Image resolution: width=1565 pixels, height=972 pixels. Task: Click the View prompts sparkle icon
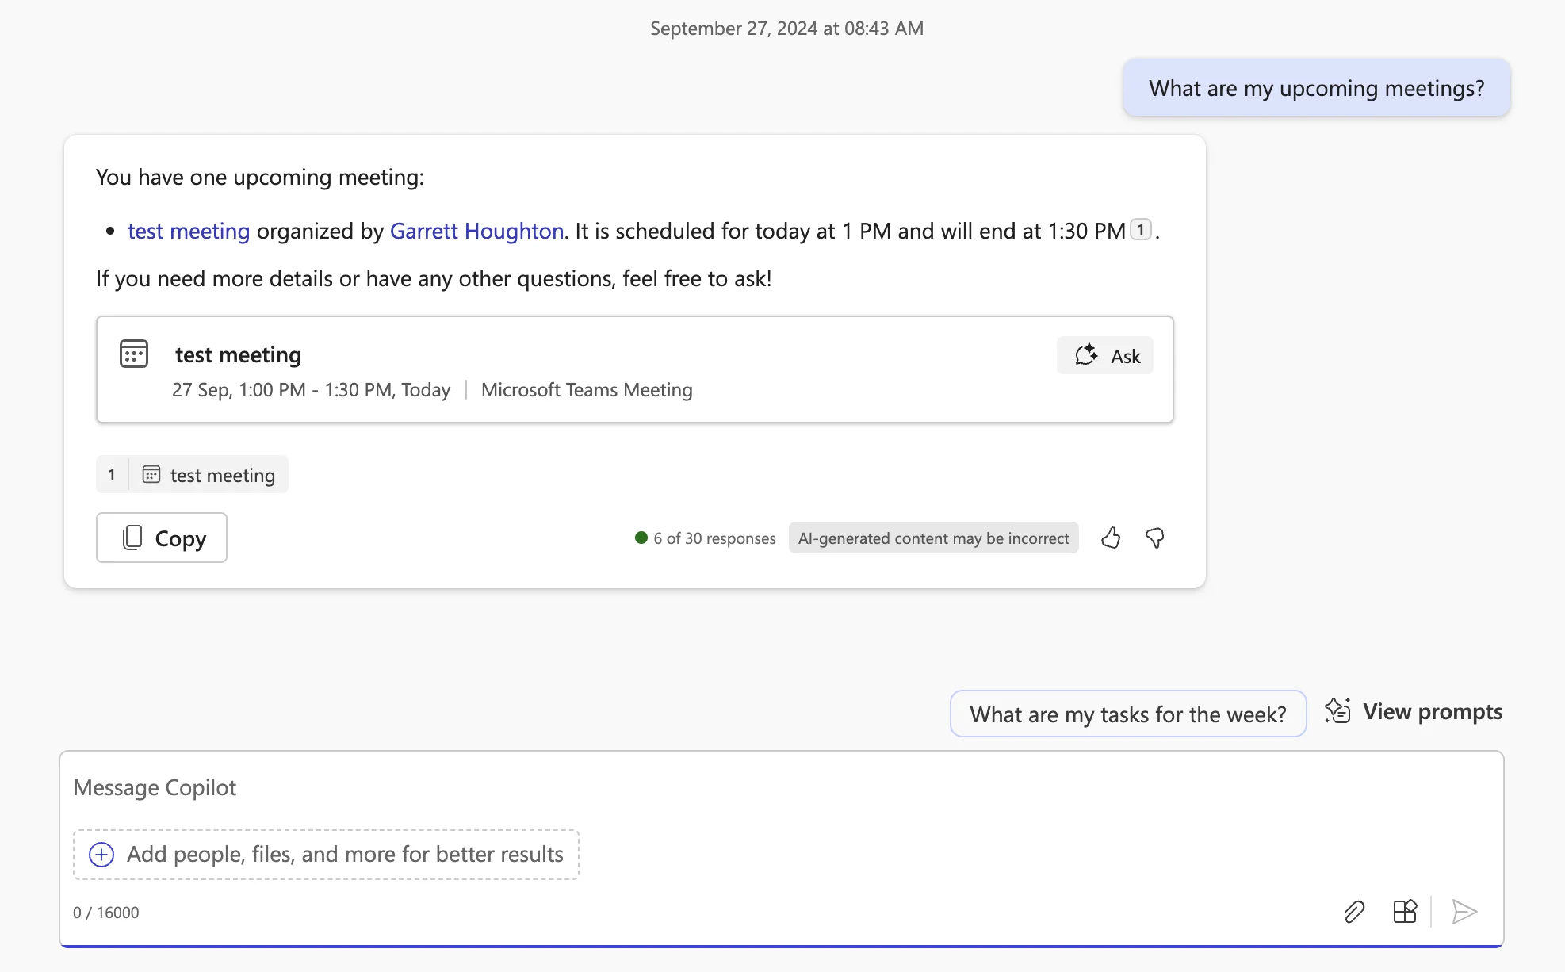[x=1337, y=711]
